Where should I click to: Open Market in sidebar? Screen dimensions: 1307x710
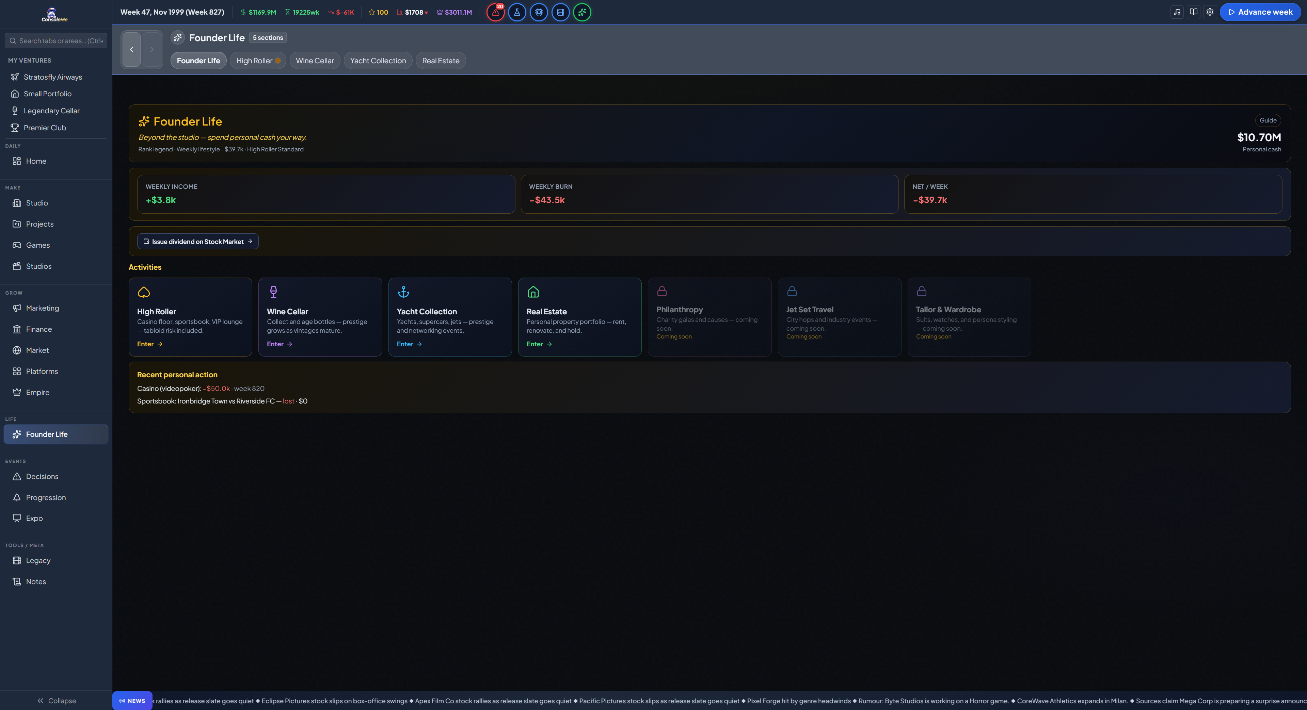point(56,350)
